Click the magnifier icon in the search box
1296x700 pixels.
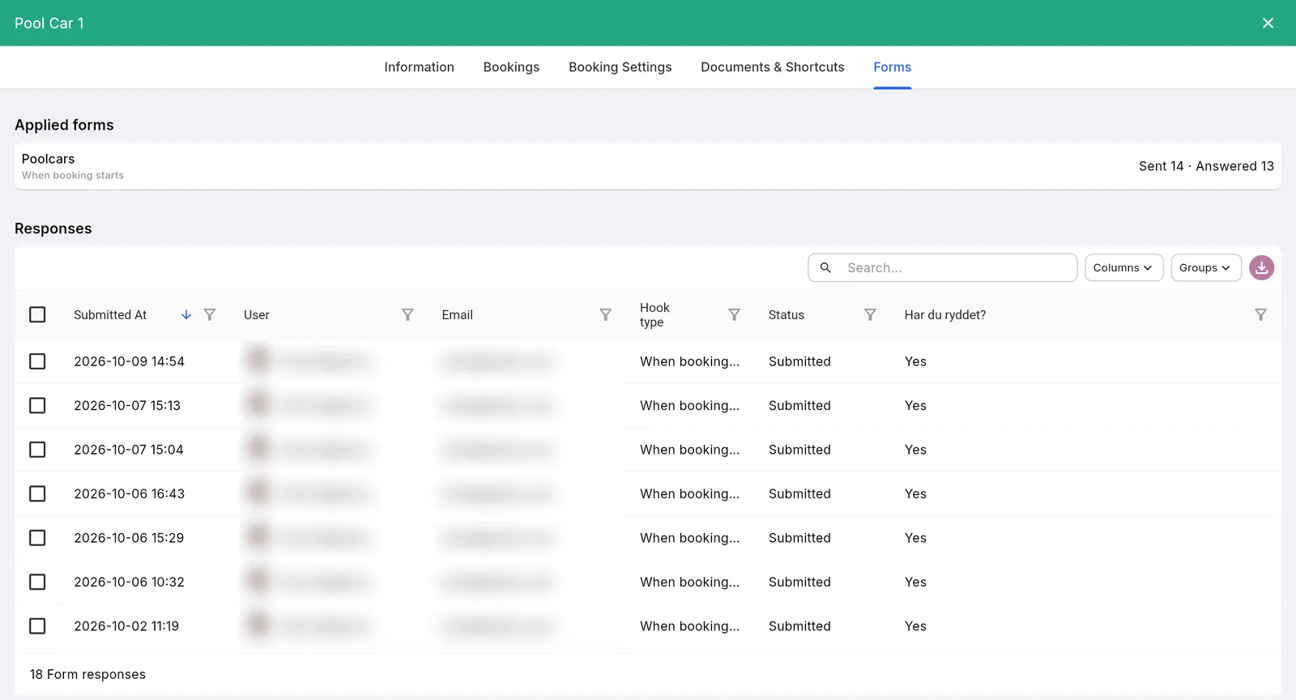[825, 267]
